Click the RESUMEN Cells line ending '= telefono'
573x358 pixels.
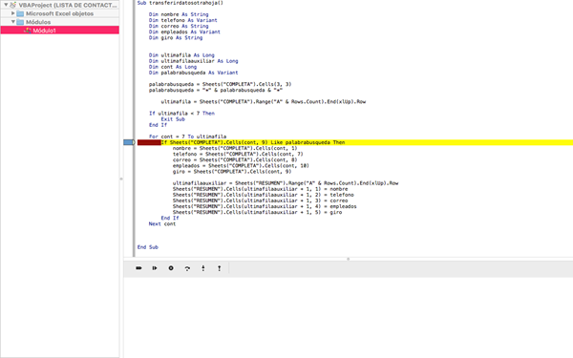point(264,195)
